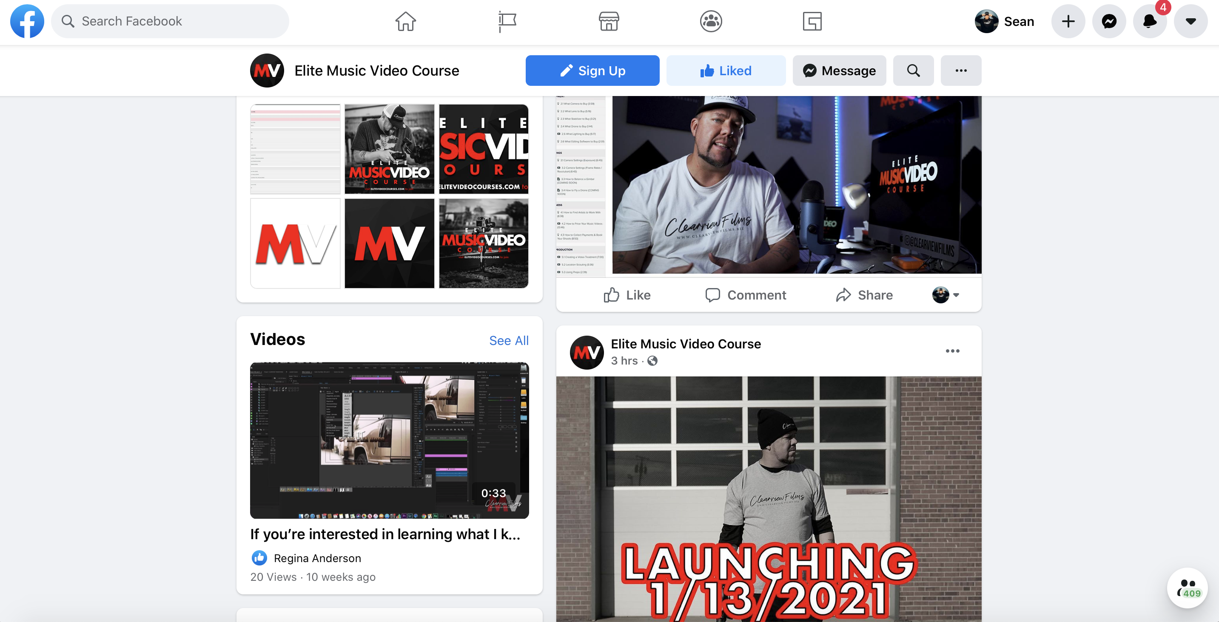
Task: Click the MV page logo in the header
Action: pos(267,71)
